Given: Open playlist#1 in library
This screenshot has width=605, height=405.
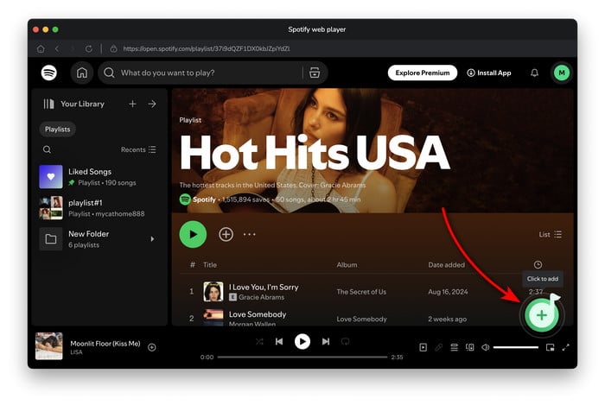Looking at the screenshot, I should pyautogui.click(x=99, y=208).
